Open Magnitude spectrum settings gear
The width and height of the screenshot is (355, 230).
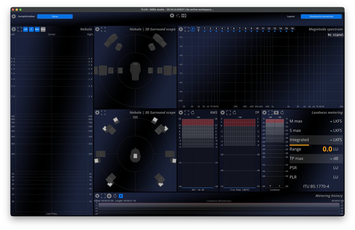181,29
